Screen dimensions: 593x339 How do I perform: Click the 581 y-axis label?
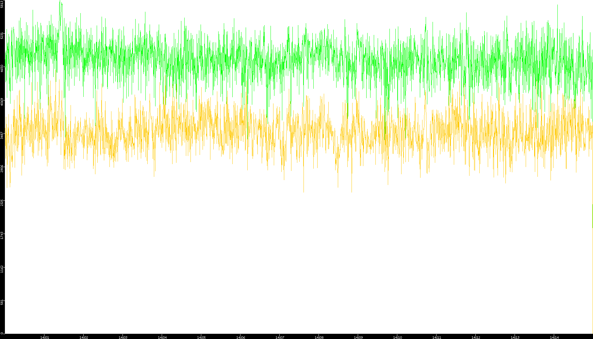click(2, 302)
